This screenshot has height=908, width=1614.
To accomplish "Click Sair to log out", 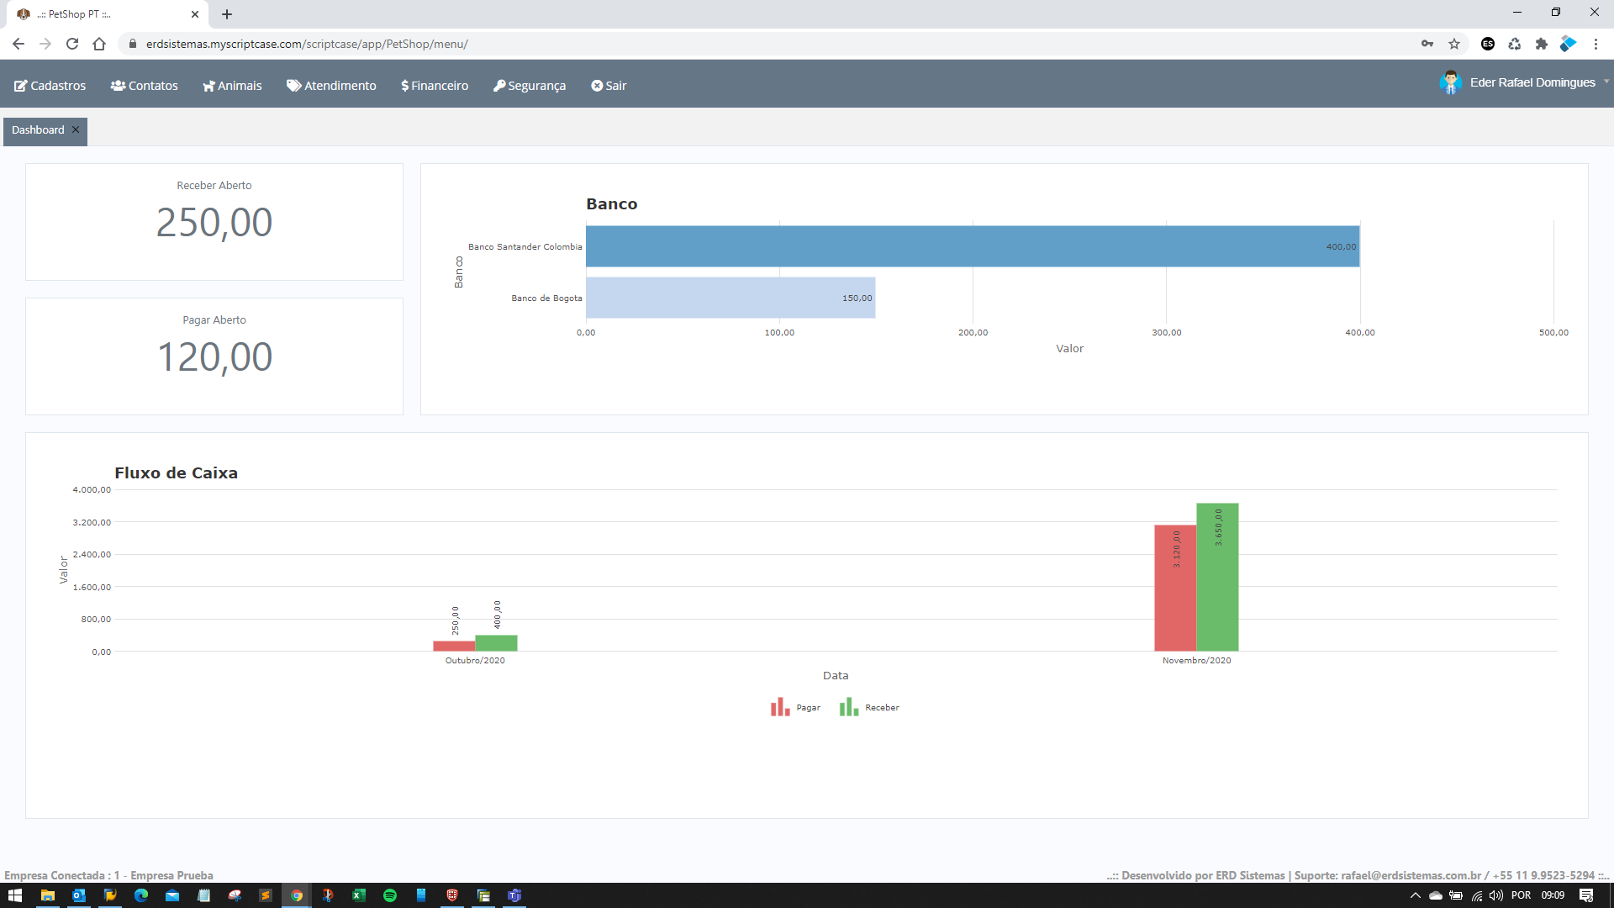I will click(609, 86).
